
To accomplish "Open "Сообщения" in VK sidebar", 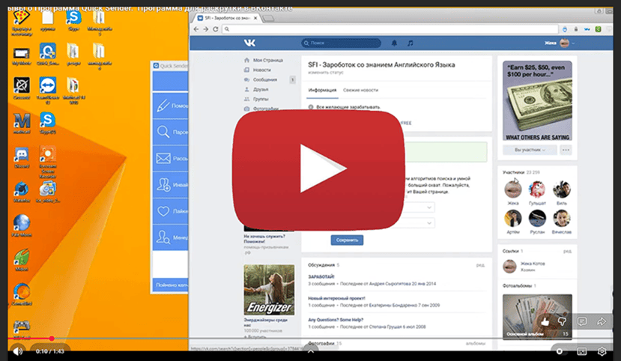I will [264, 79].
